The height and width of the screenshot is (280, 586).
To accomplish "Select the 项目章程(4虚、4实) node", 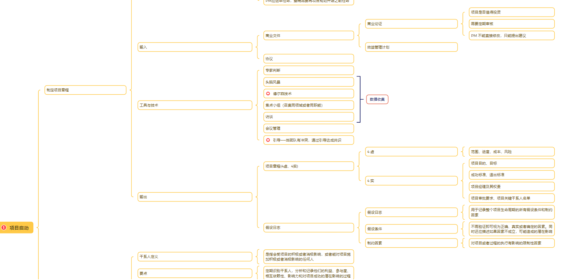I will (x=308, y=166).
